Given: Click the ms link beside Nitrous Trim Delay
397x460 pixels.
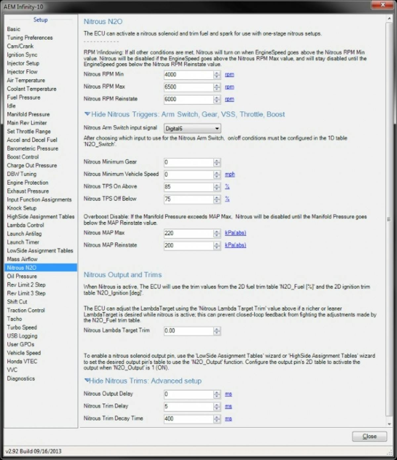Looking at the screenshot, I should [228, 406].
